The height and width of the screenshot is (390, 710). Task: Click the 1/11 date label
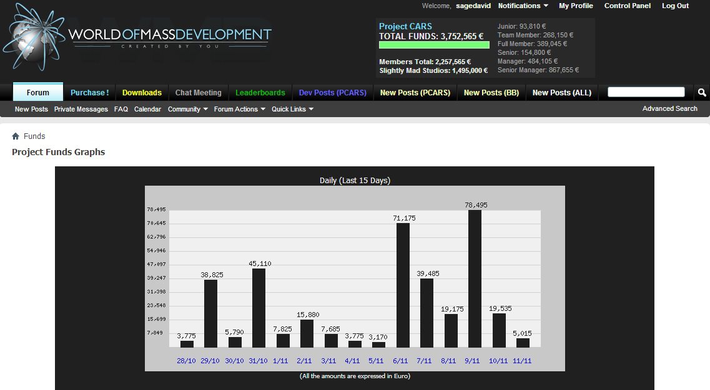pos(281,361)
